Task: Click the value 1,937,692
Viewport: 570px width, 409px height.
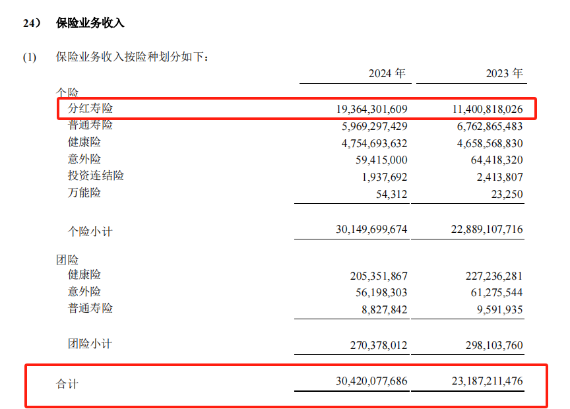Action: (385, 177)
